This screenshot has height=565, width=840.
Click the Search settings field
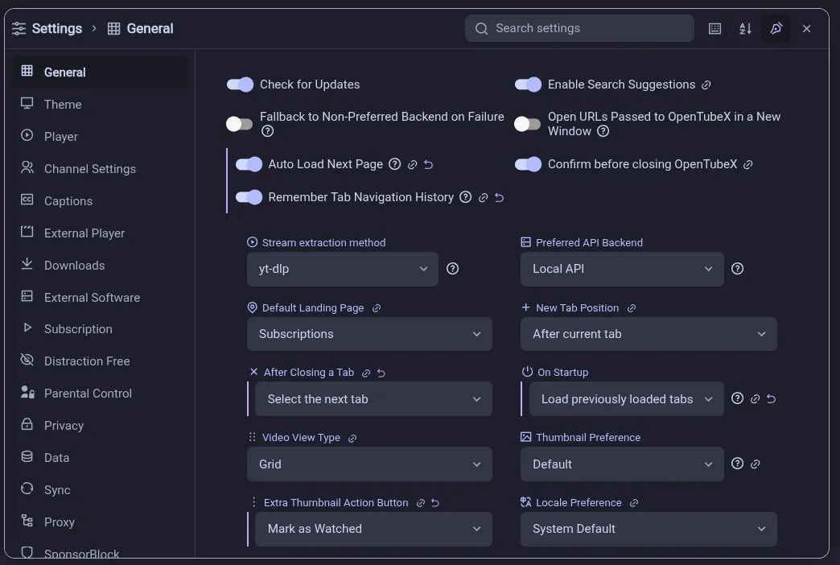579,28
